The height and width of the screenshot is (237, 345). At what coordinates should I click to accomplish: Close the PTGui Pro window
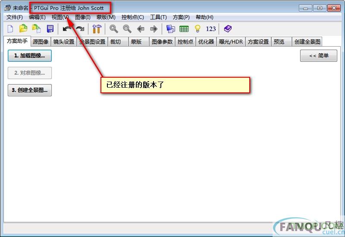tap(334, 8)
